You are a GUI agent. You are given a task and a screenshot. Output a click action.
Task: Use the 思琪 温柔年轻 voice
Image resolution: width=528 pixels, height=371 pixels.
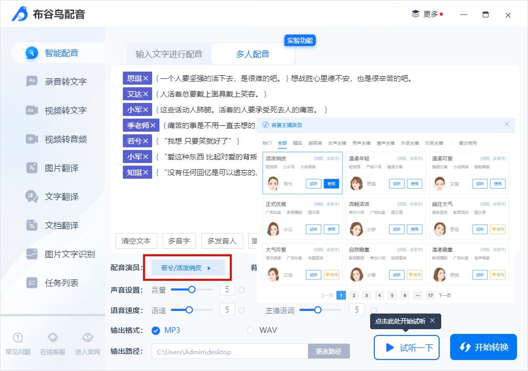click(415, 184)
